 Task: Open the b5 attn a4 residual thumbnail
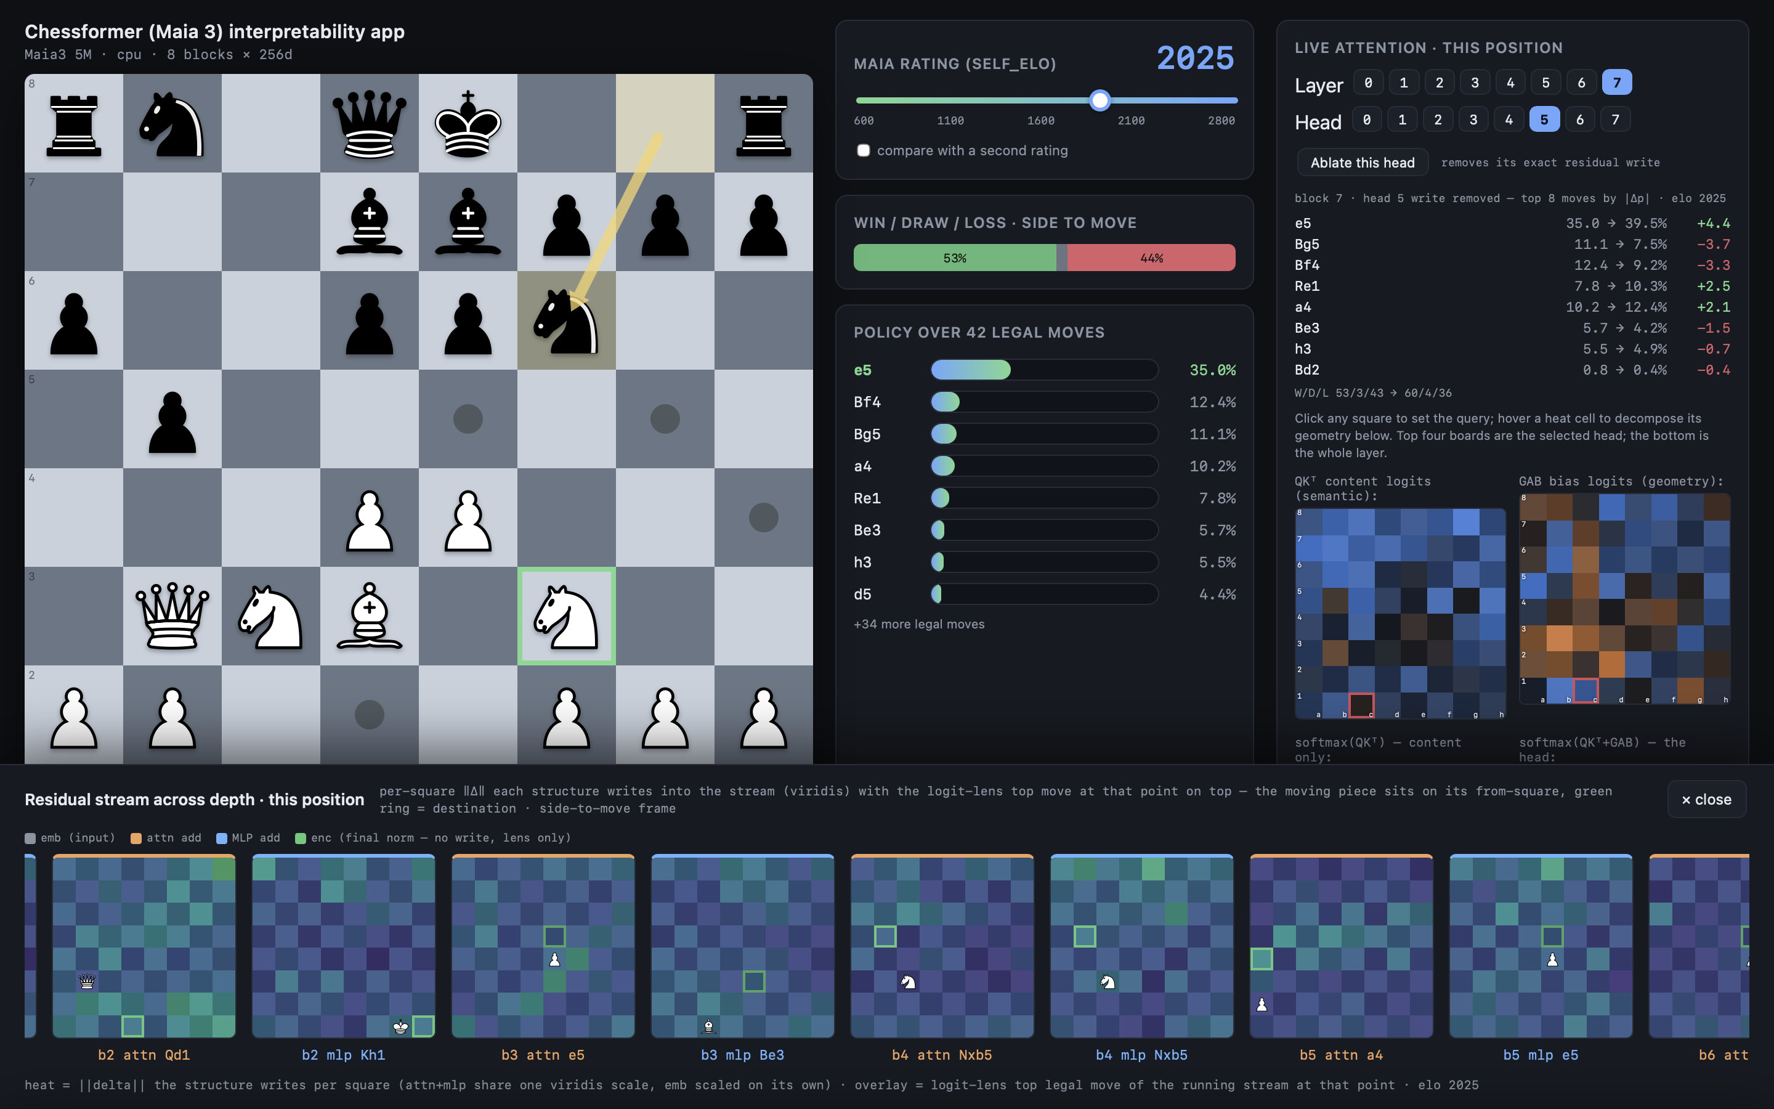pos(1342,946)
